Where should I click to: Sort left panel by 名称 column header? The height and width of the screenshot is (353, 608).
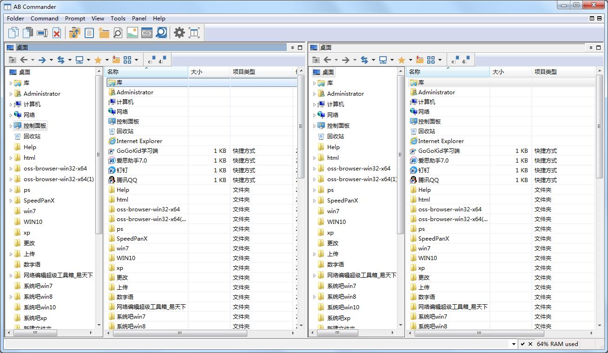(x=147, y=72)
